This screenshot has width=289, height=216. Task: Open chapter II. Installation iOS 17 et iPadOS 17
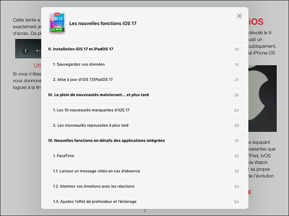coord(80,49)
